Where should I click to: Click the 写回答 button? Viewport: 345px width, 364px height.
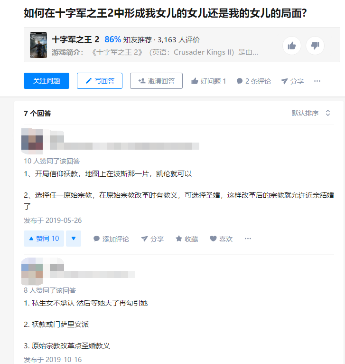[100, 81]
